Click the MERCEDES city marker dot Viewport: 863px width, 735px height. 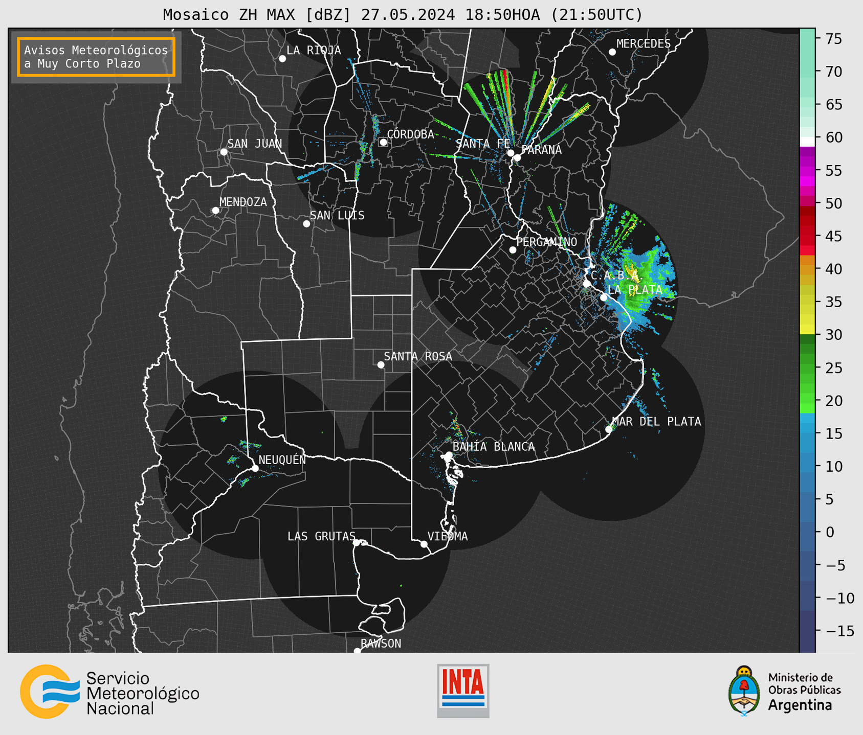[x=612, y=52]
